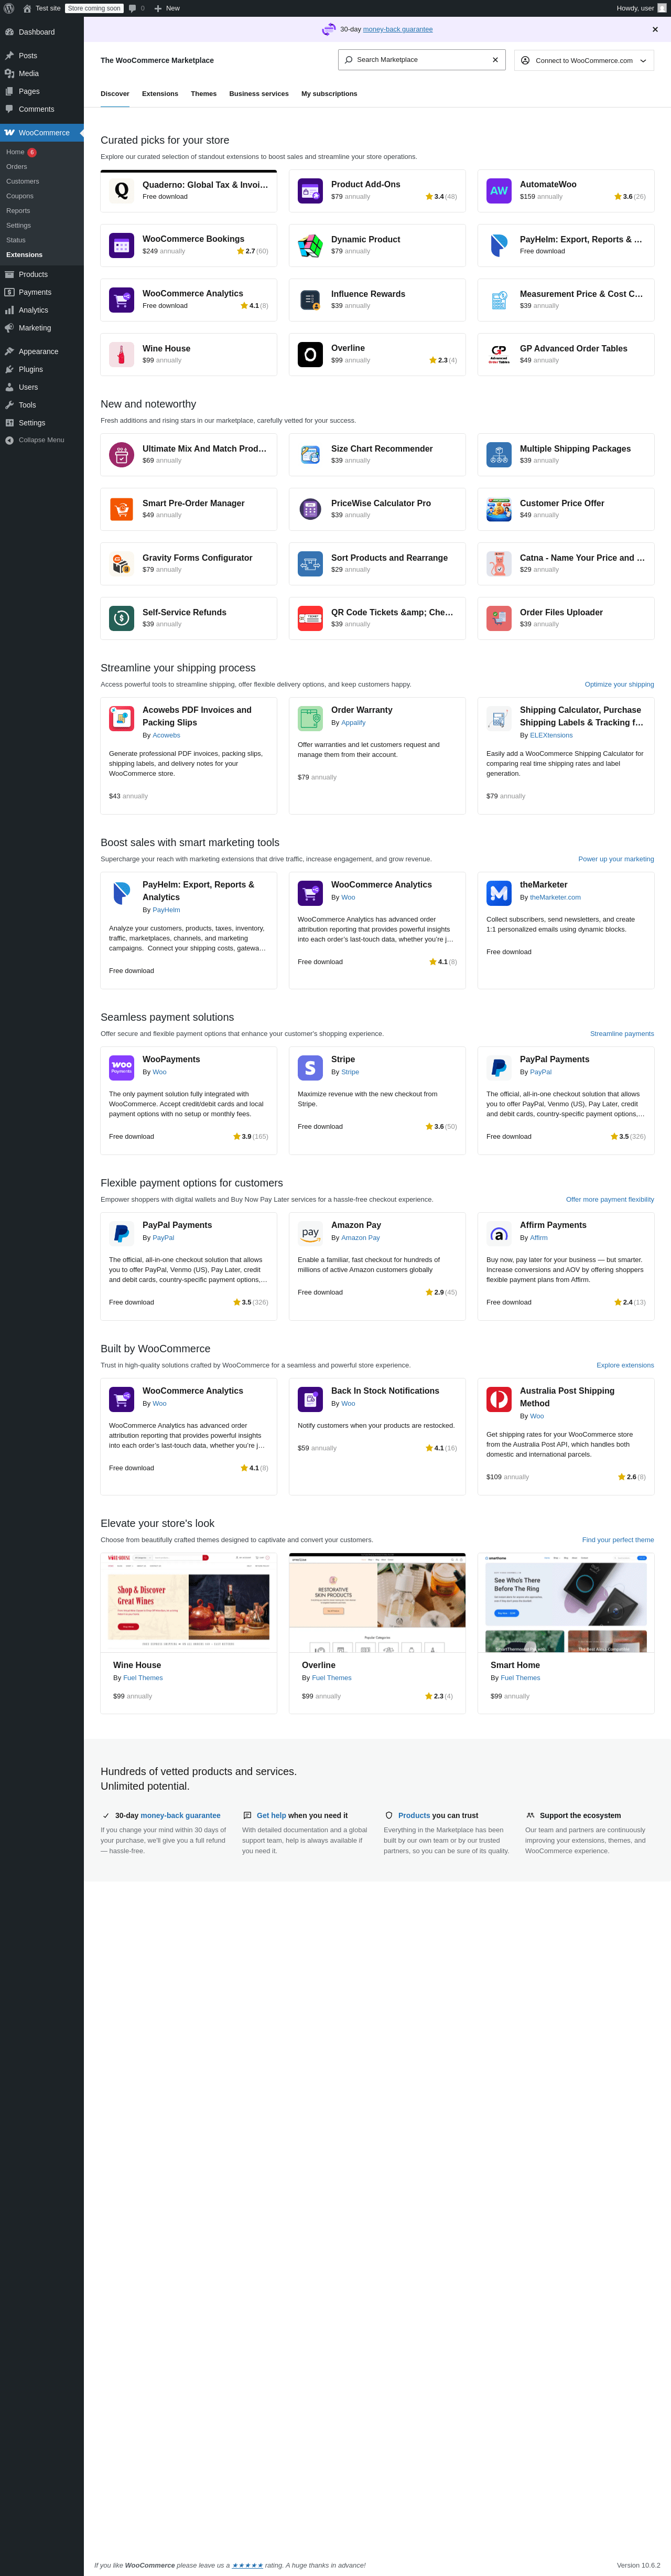671x2576 pixels.
Task: Open the WooCommerce Bookings calendar icon
Action: [121, 245]
